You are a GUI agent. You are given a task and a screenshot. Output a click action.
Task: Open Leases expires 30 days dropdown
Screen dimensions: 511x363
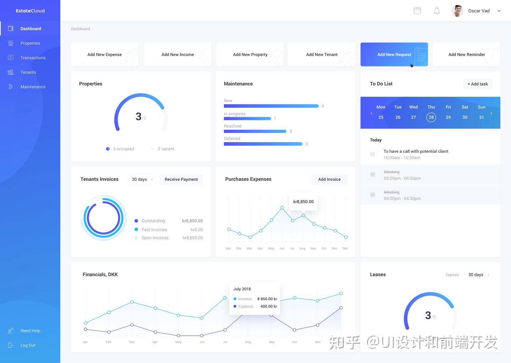(x=478, y=275)
